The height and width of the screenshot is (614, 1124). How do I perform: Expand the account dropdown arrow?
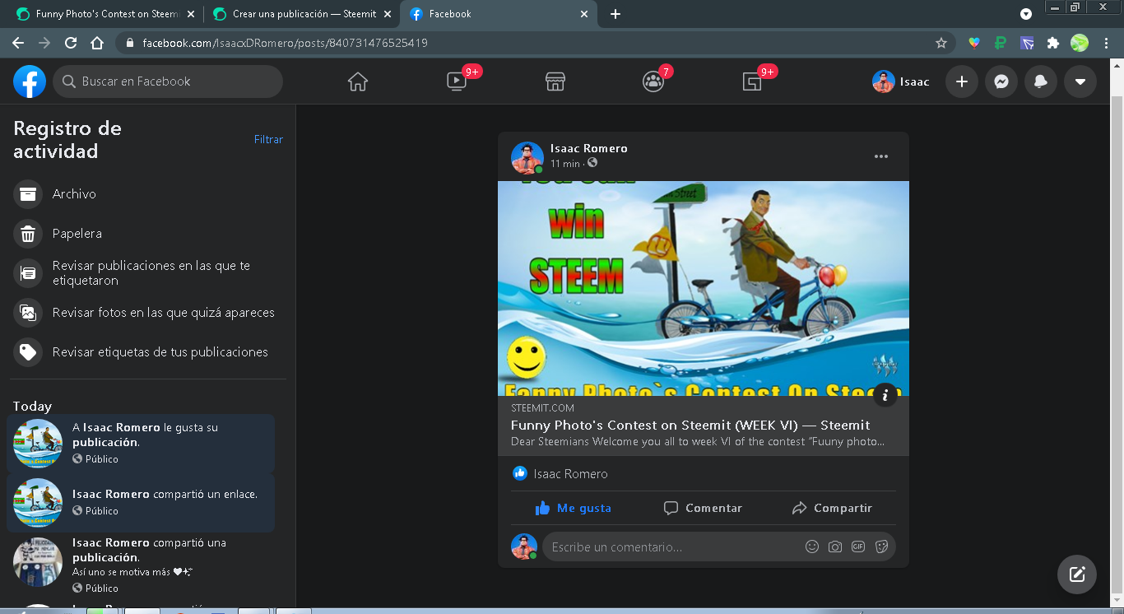point(1080,81)
